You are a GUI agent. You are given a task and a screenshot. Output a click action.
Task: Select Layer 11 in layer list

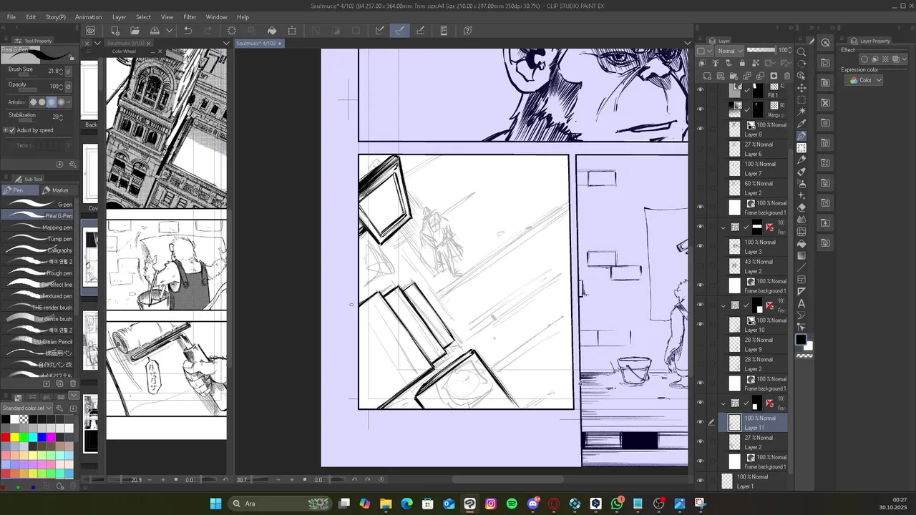(758, 423)
